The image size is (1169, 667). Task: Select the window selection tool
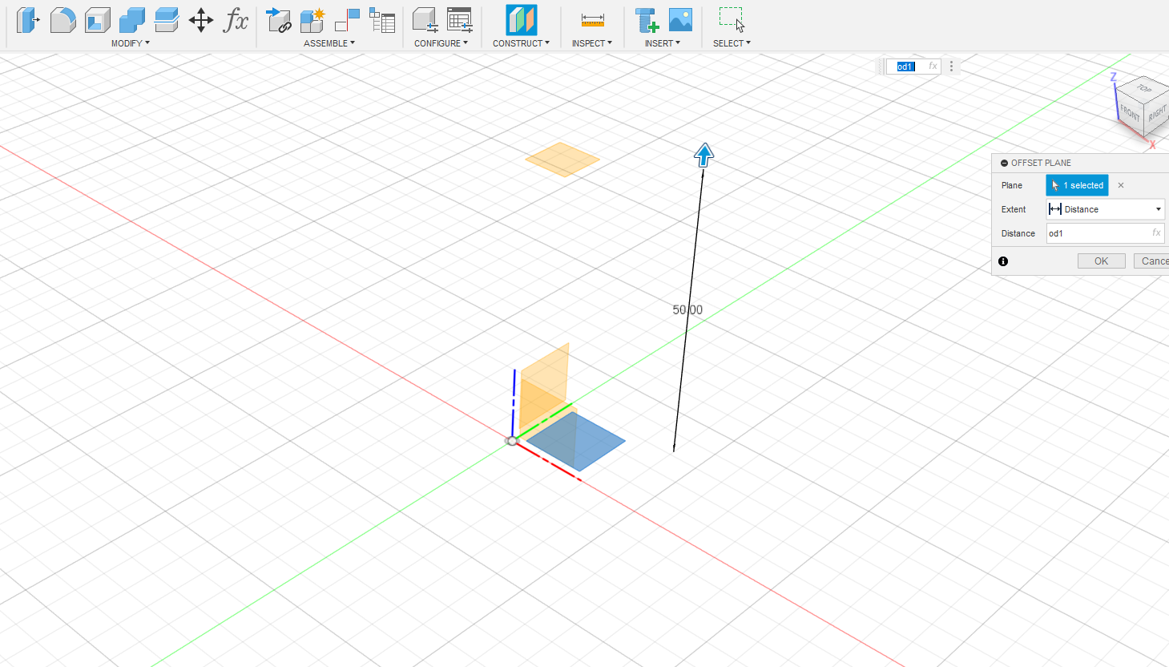[x=732, y=19]
